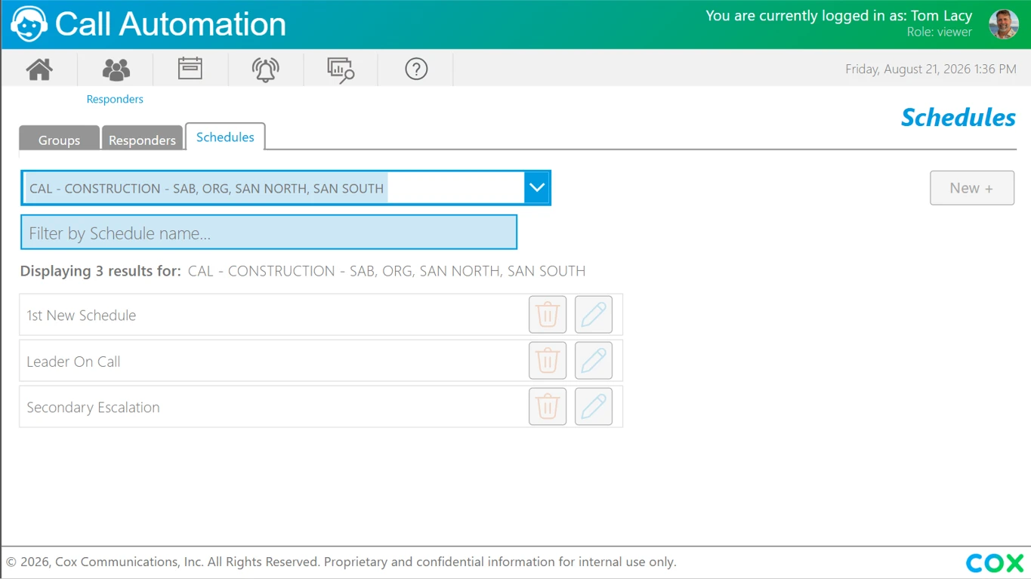Switch to the Responders tab
This screenshot has width=1031, height=579.
142,139
